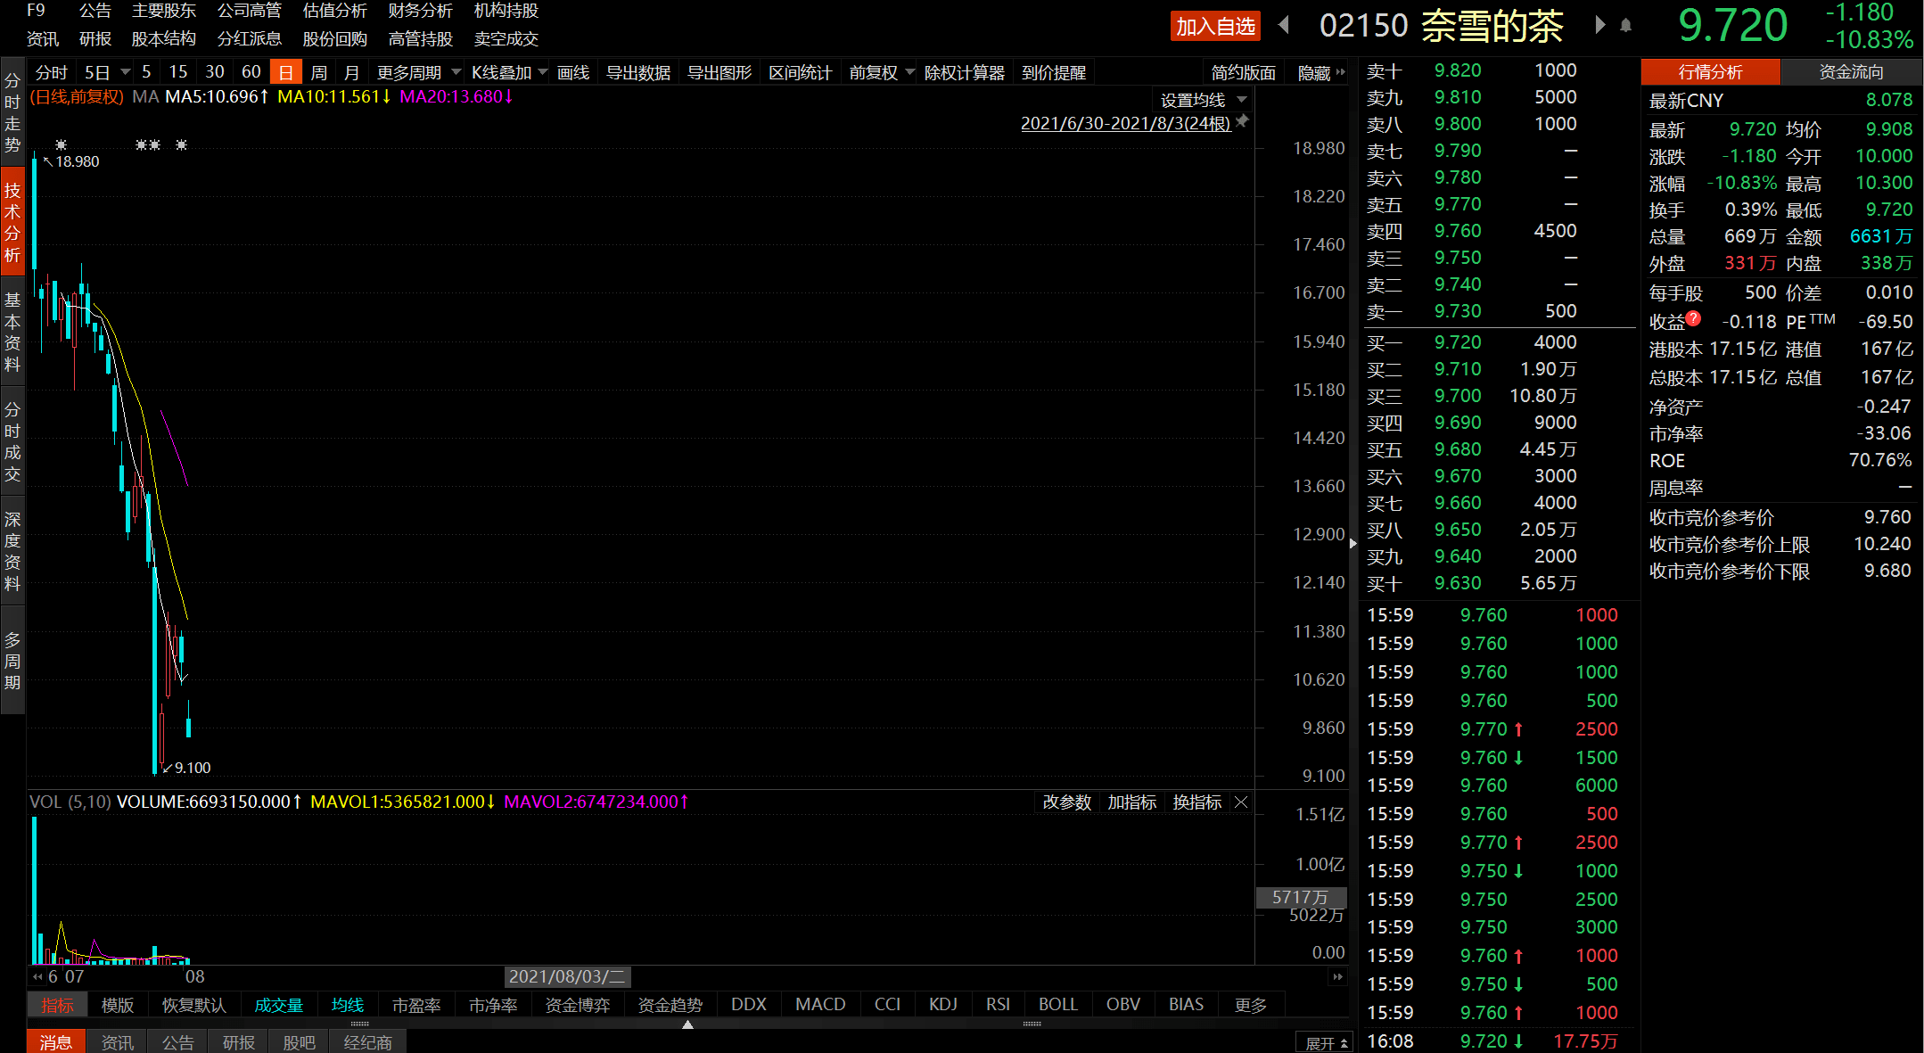Open 财务分析 in top menu
This screenshot has width=1924, height=1053.
click(421, 11)
